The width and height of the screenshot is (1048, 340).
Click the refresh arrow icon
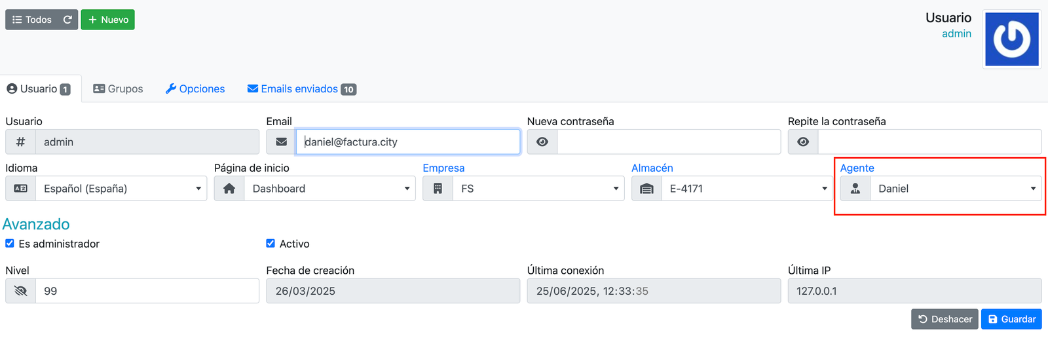click(x=67, y=20)
